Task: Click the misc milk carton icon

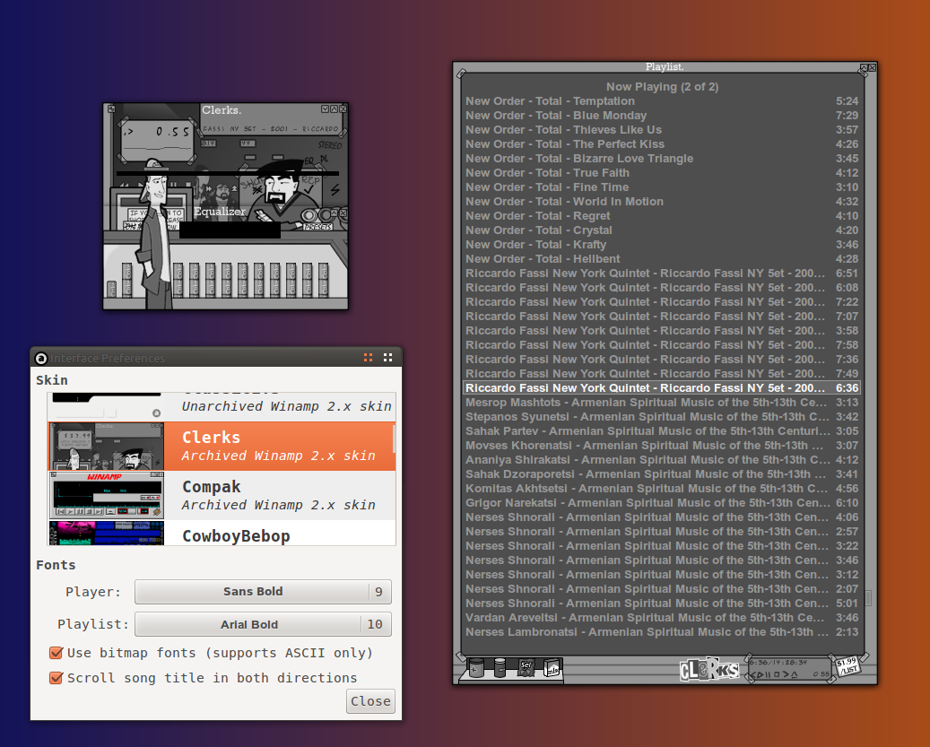Action: pyautogui.click(x=552, y=668)
